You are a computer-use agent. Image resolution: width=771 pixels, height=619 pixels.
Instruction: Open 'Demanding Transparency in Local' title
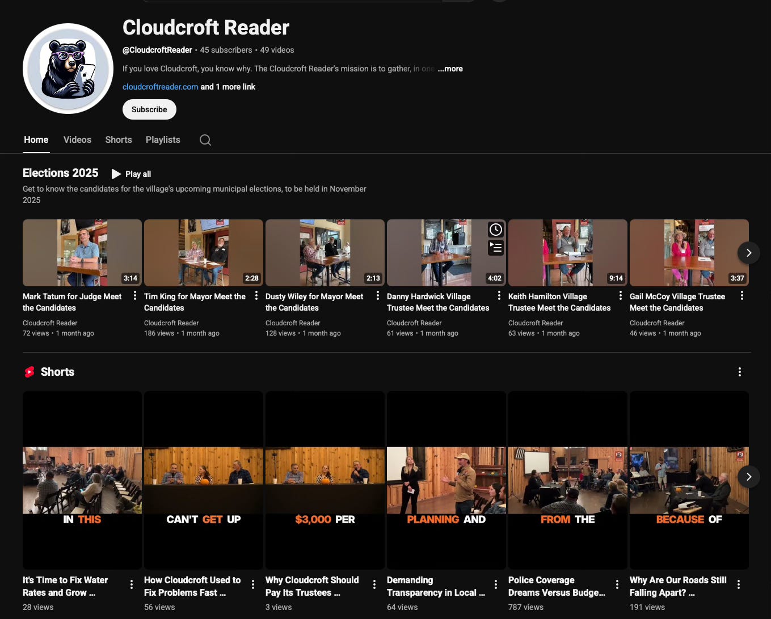pos(436,586)
